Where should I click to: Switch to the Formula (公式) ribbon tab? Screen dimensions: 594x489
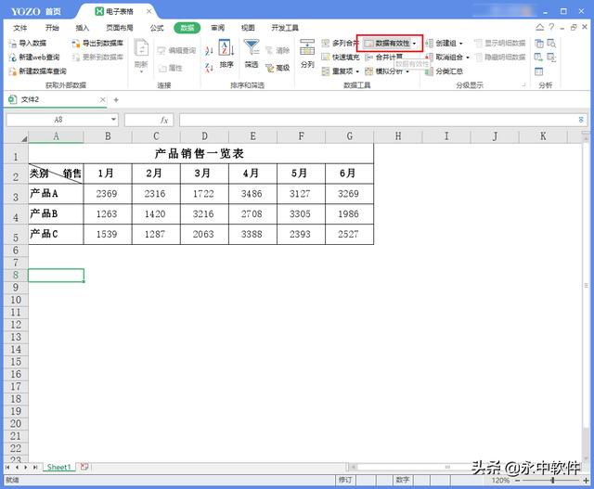pos(157,28)
